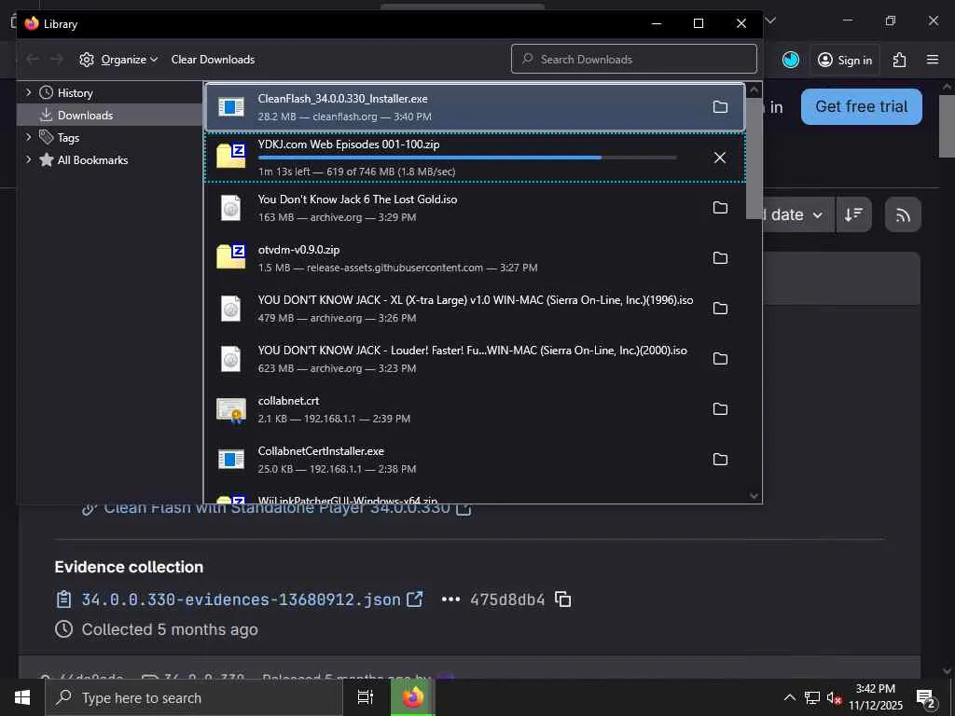Open Firefox downloads progress indicator
This screenshot has width=955, height=716.
point(791,60)
